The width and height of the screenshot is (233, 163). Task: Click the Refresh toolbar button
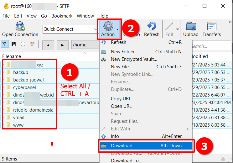click(152, 29)
